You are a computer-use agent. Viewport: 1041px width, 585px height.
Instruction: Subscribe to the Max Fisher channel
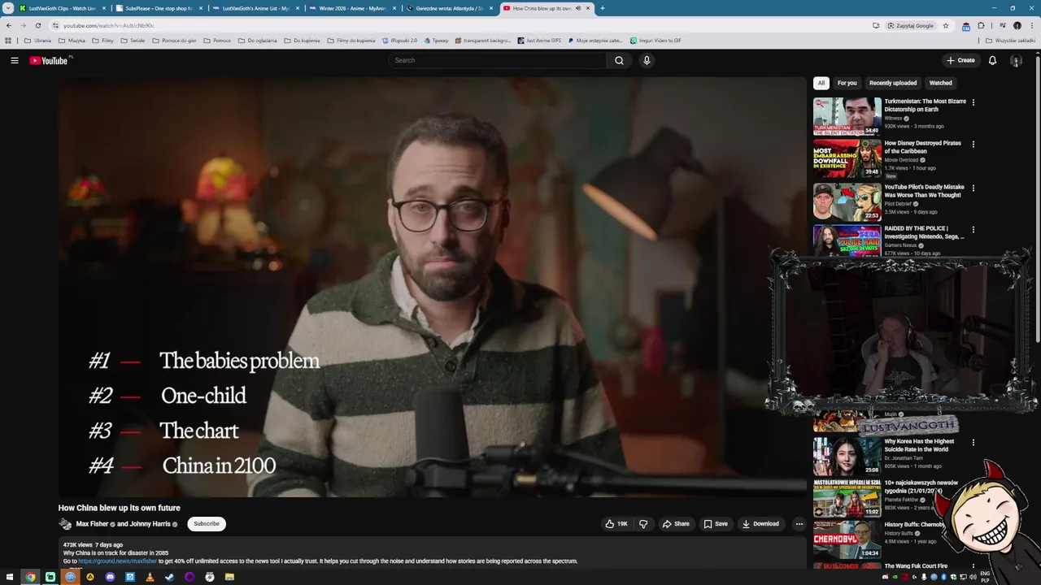click(x=207, y=524)
